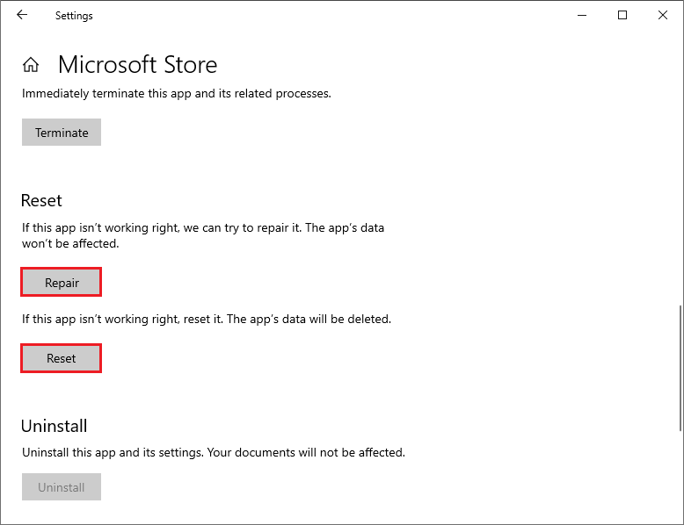Click the Microsoft Store page title
684x525 pixels.
pos(137,65)
